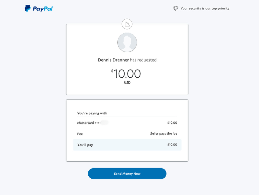Screen dimensions: 259x195
Task: Click the $10.00 amount on Mastercard row
Action: [172, 123]
